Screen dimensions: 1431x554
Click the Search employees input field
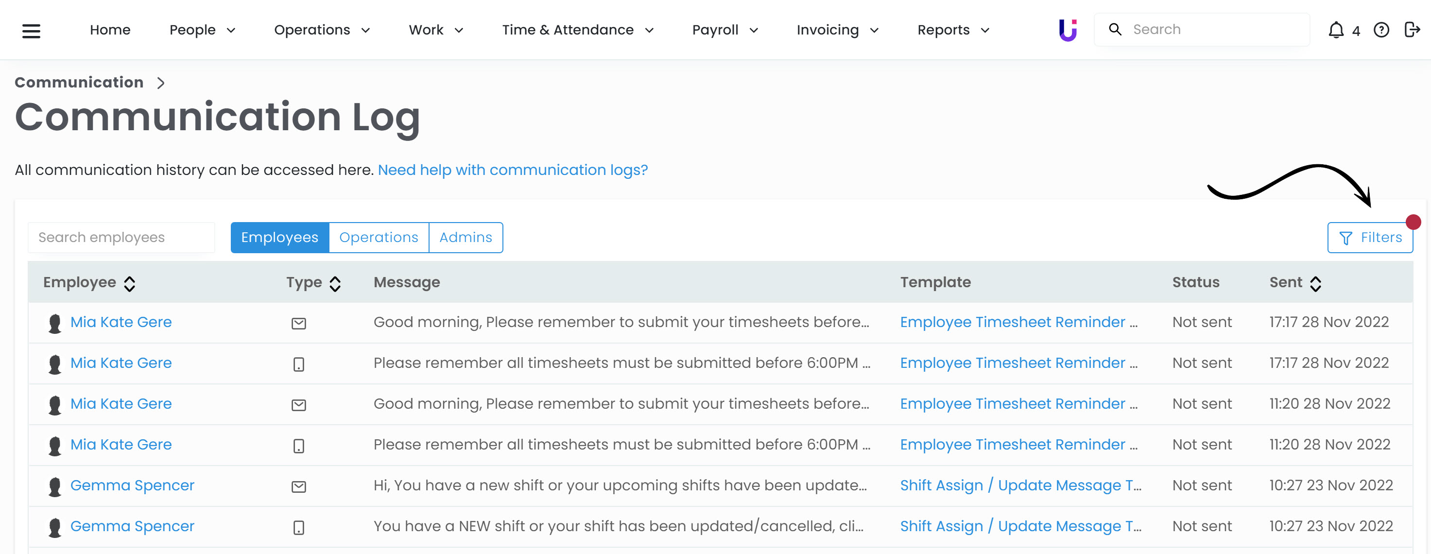[121, 237]
